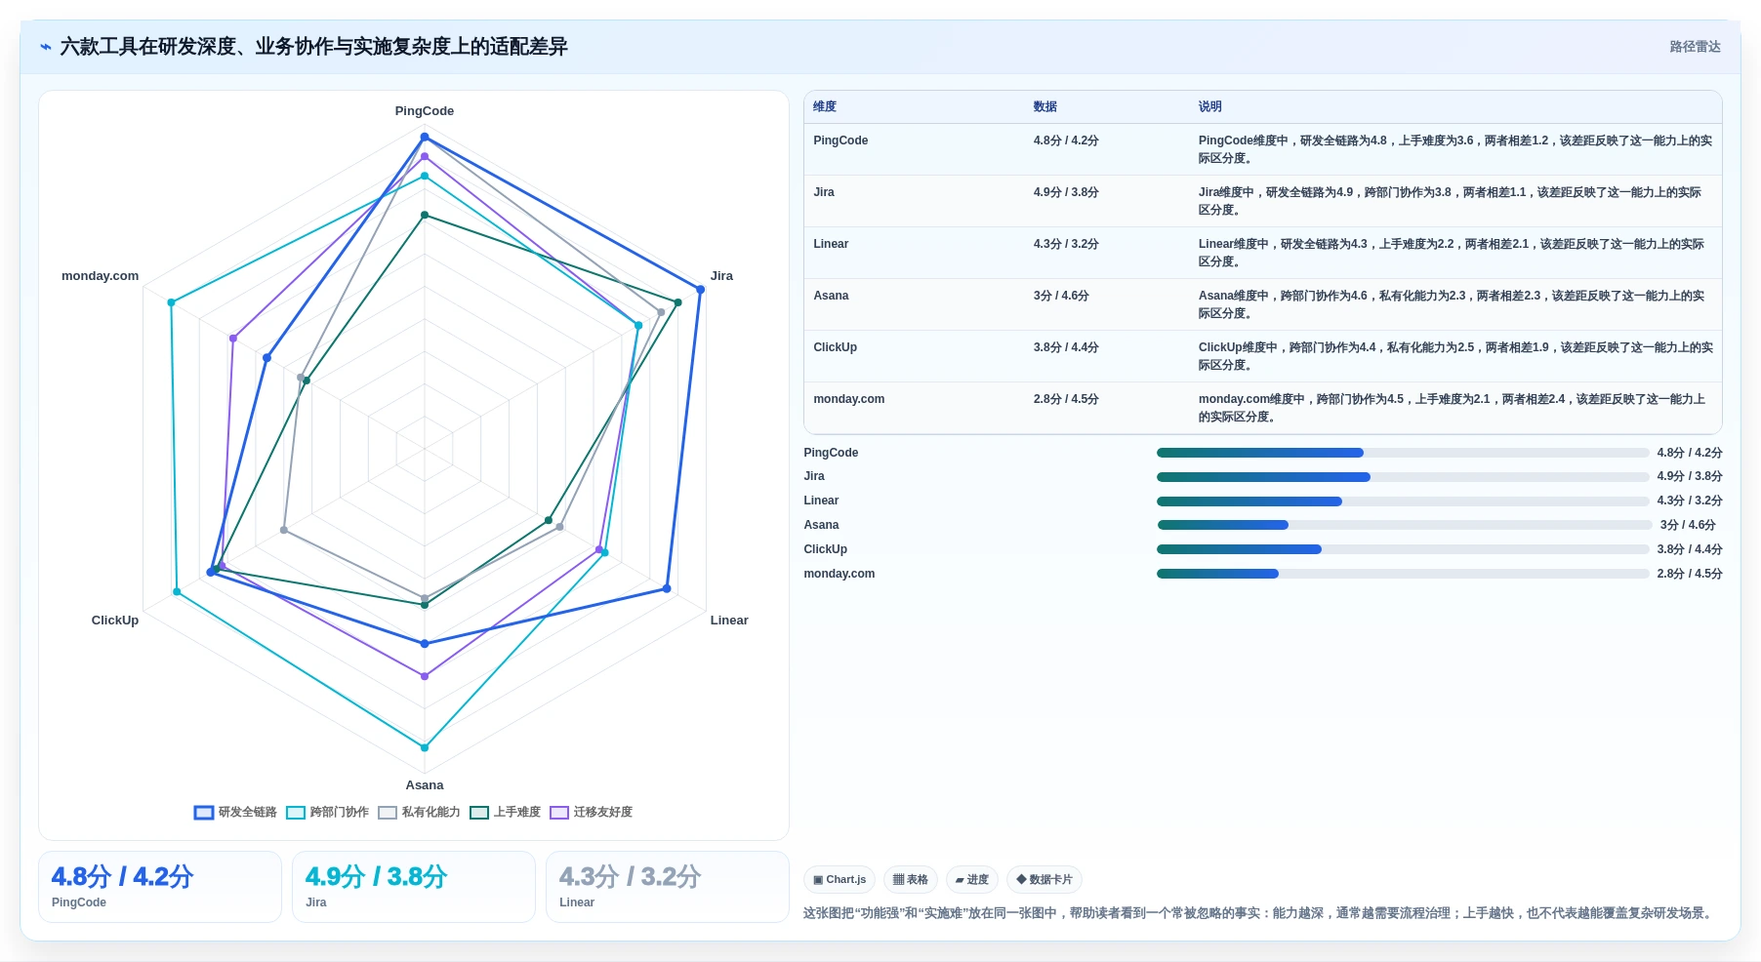
Task: Click the 进度 tag chip
Action: click(x=972, y=880)
